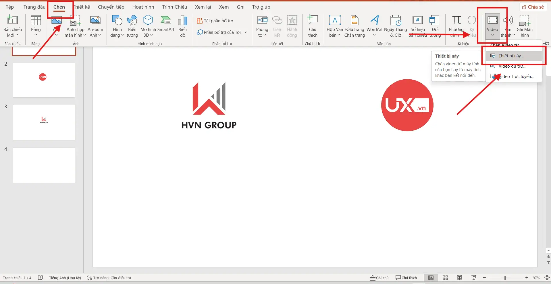Open the Biểu tượng icons tool
This screenshot has height=284, width=551.
point(132,26)
